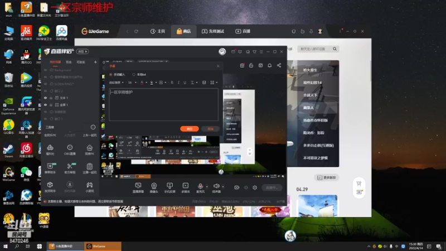Expand the text color A dropdown arrow
Image resolution: width=446 pixels, height=251 pixels.
click(x=146, y=83)
